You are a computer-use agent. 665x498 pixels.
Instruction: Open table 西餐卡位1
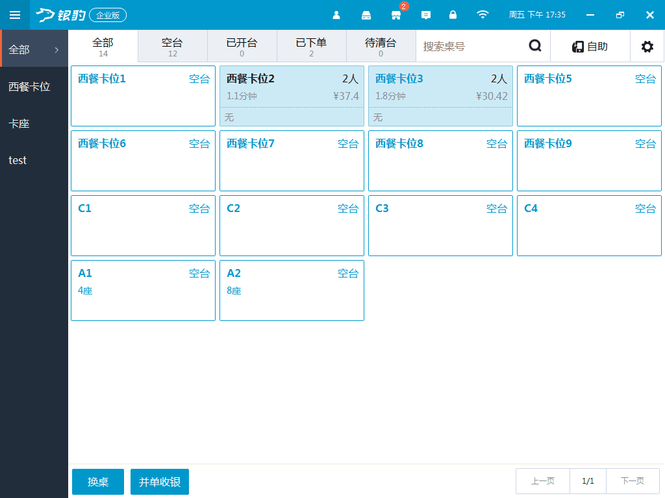144,96
